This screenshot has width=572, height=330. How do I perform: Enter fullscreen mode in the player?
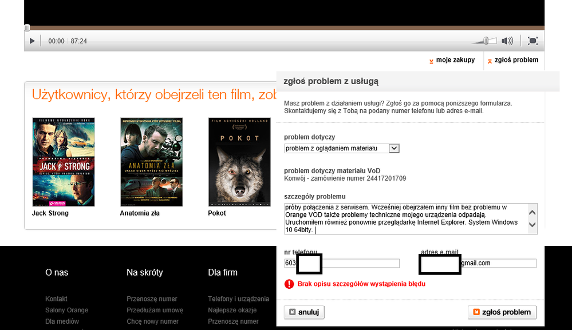point(532,41)
